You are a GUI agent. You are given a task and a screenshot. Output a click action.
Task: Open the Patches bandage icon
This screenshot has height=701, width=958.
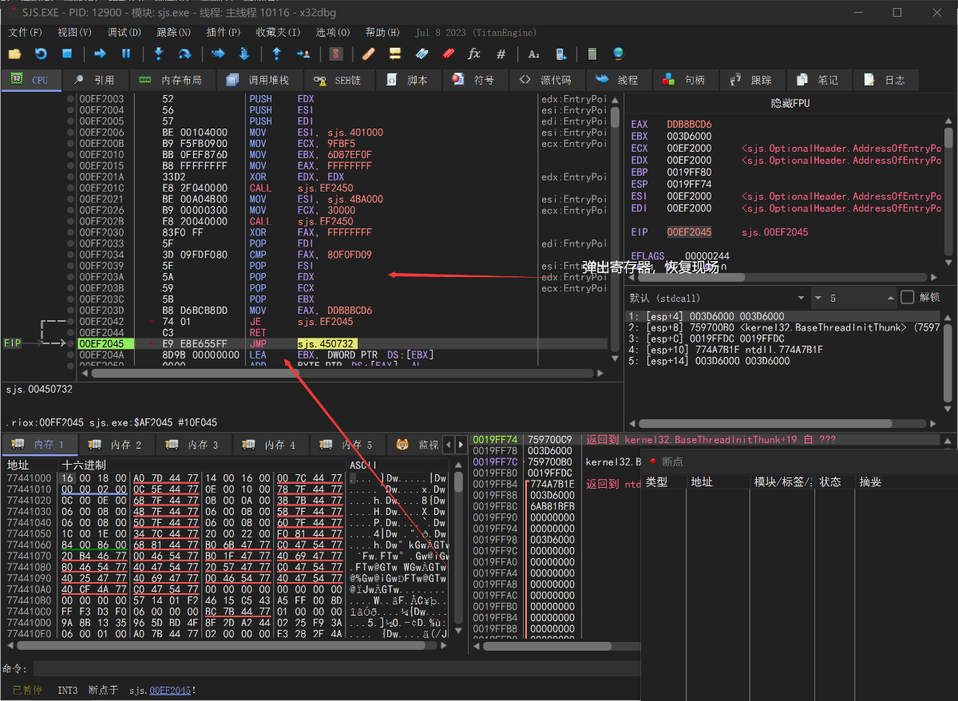[x=368, y=53]
